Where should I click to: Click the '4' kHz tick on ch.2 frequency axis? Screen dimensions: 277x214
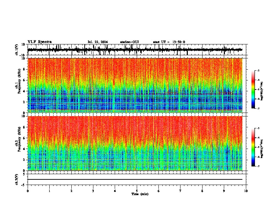coord(24,149)
